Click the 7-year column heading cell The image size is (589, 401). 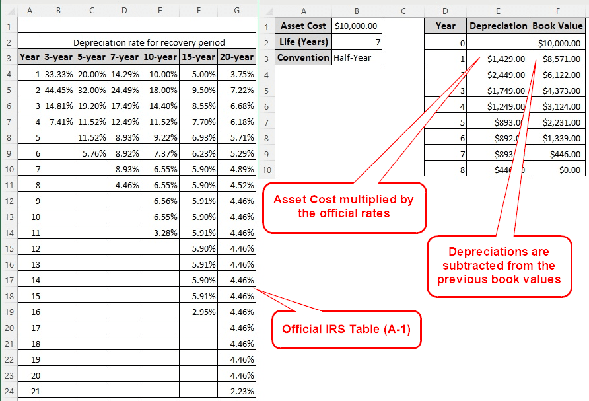124,57
